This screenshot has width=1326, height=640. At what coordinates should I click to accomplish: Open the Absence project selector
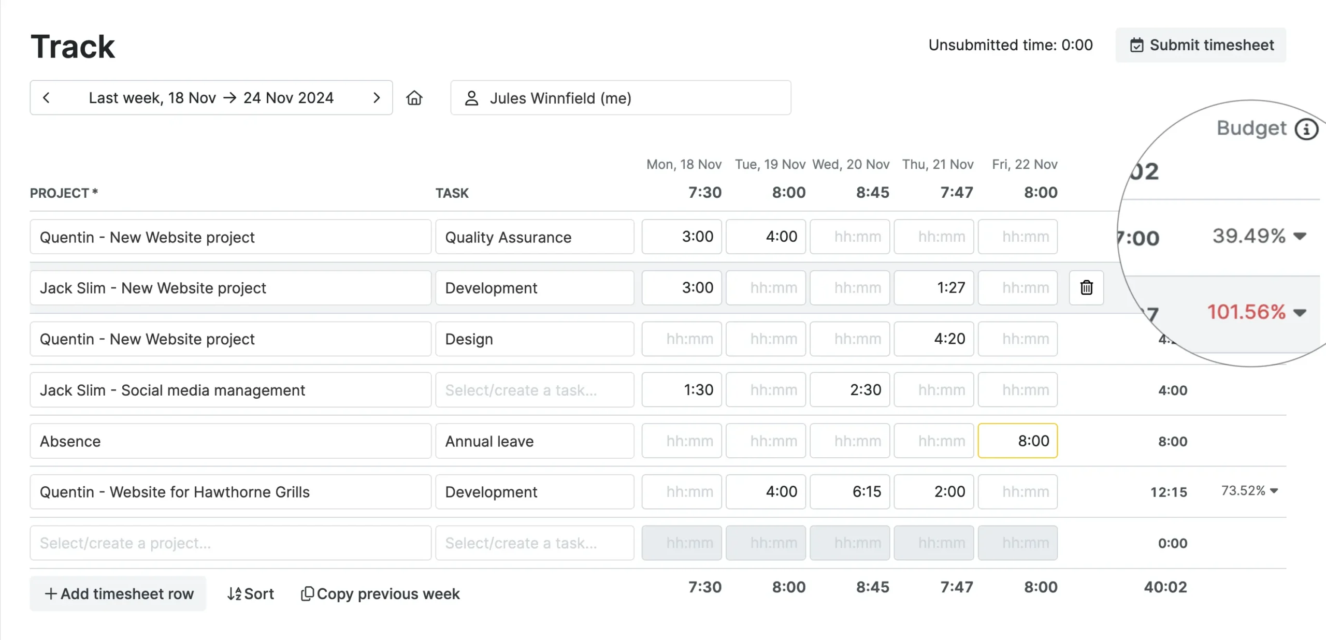(x=230, y=441)
